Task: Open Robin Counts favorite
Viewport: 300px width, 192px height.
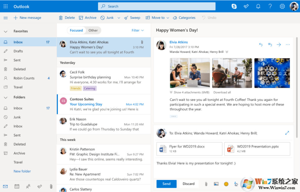Action: click(28, 78)
